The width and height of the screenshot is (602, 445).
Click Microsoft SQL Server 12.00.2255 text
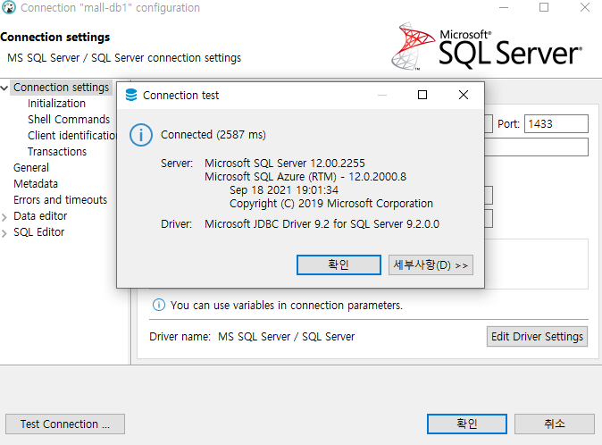click(285, 164)
